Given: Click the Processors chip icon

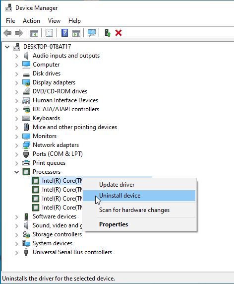Looking at the screenshot, I should 26,172.
